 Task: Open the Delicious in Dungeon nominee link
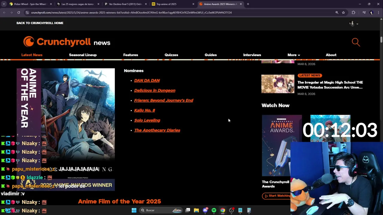(155, 90)
